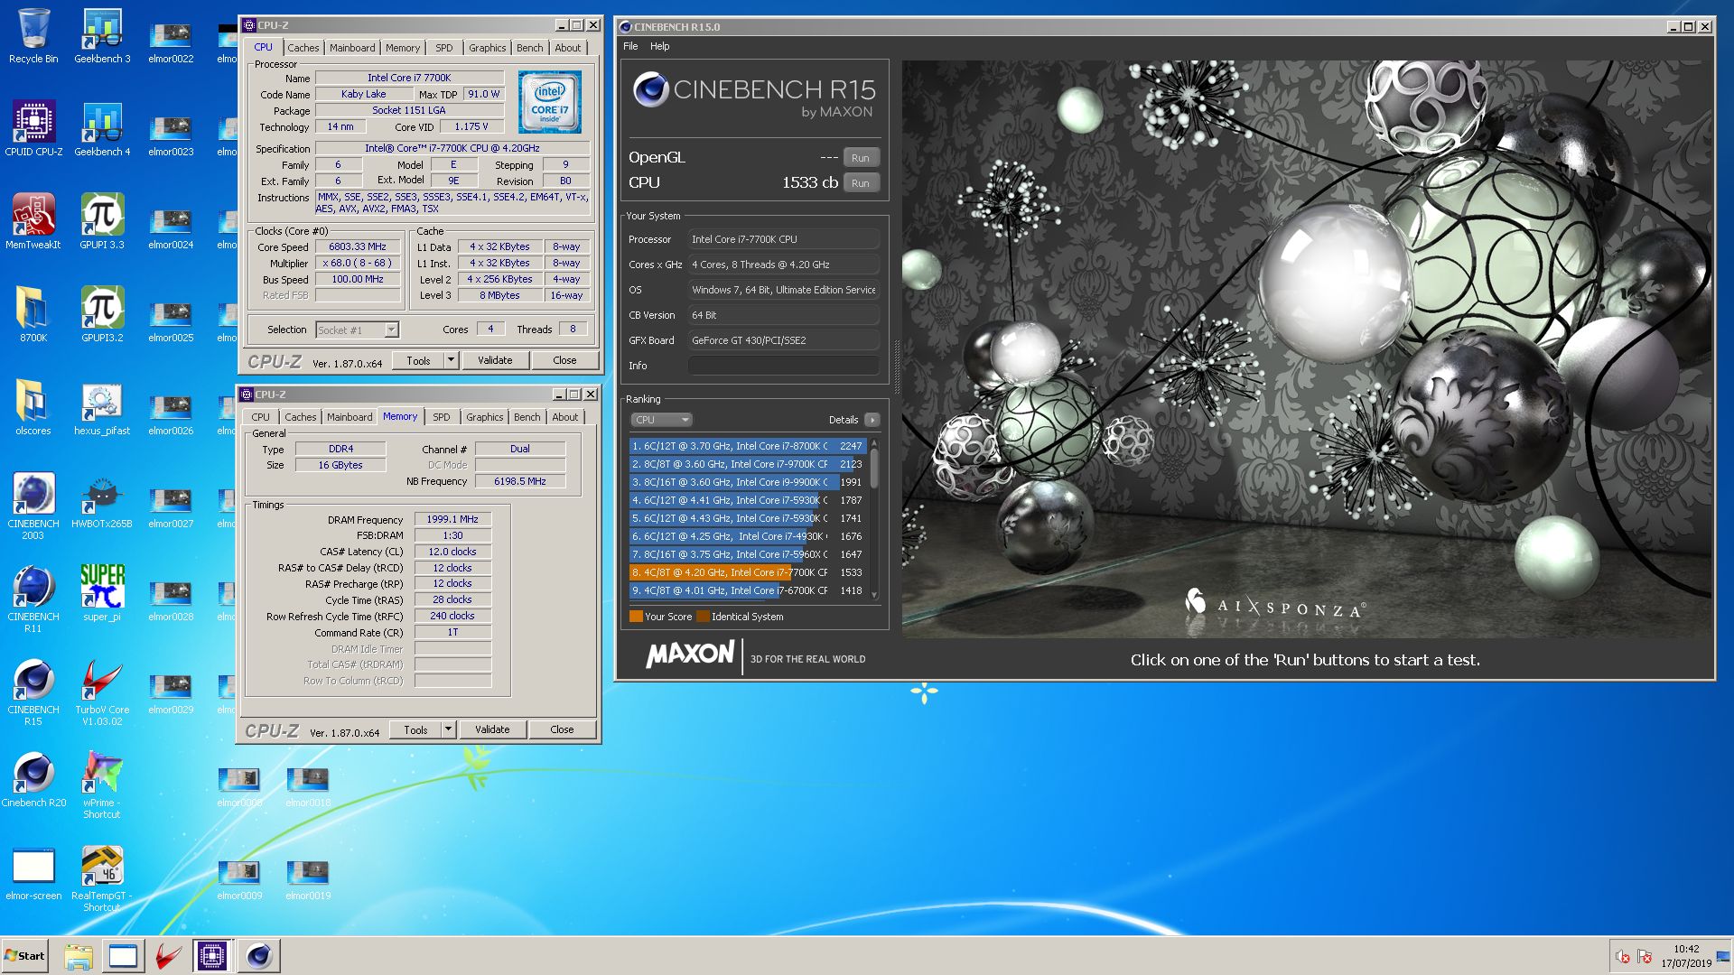
Task: Click the system tray clock
Action: tap(1685, 956)
